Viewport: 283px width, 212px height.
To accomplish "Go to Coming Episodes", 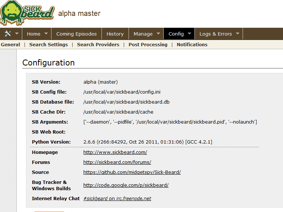I will pyautogui.click(x=76, y=34).
